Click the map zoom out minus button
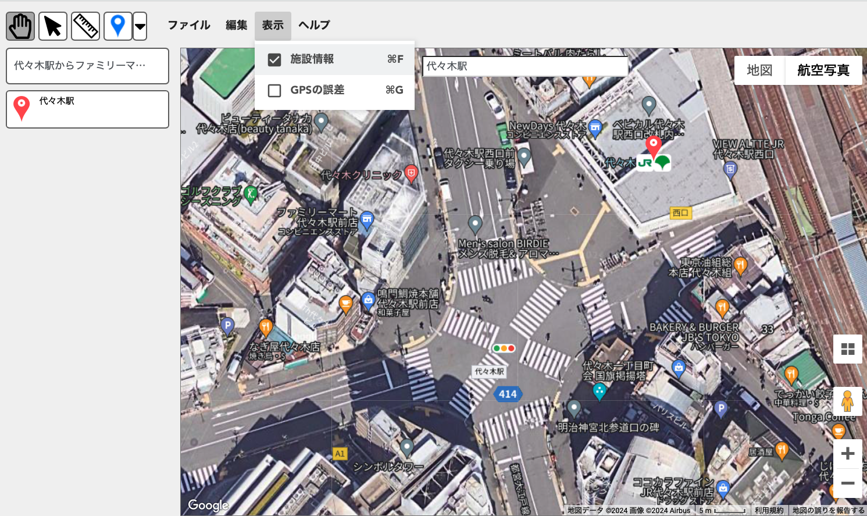This screenshot has height=516, width=867. tap(847, 483)
